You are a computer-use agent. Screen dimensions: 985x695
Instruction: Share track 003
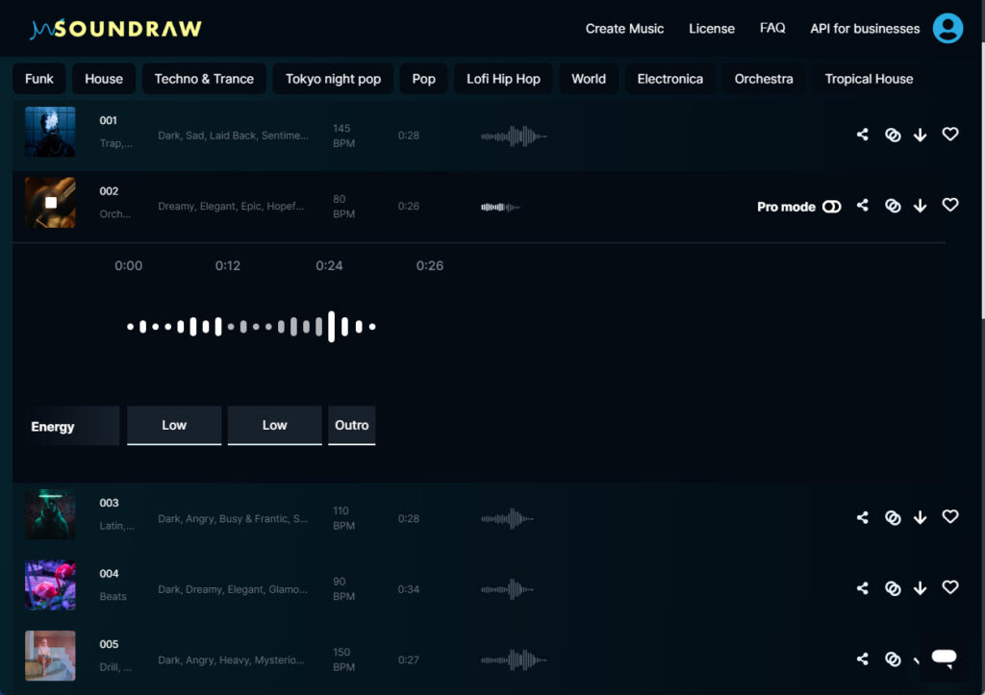(863, 517)
